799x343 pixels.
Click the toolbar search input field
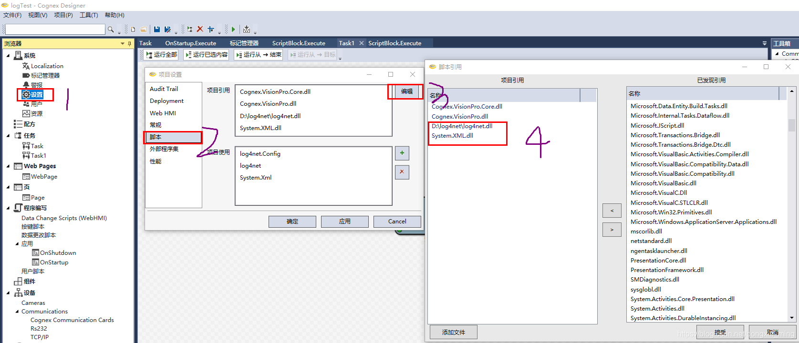click(x=55, y=30)
